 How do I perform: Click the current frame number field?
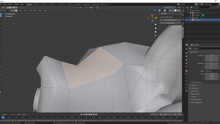pyautogui.click(x=154, y=115)
